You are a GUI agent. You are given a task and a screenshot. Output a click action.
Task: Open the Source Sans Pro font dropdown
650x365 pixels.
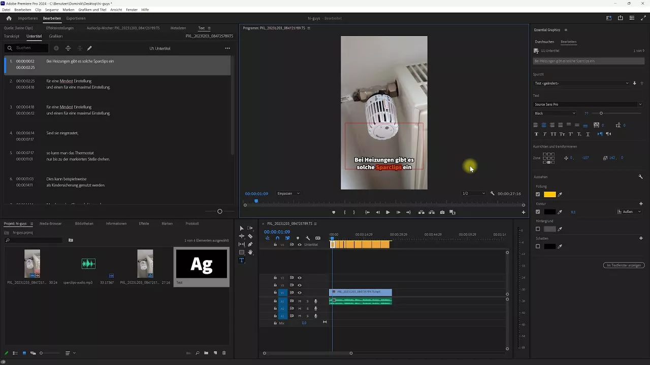point(588,104)
